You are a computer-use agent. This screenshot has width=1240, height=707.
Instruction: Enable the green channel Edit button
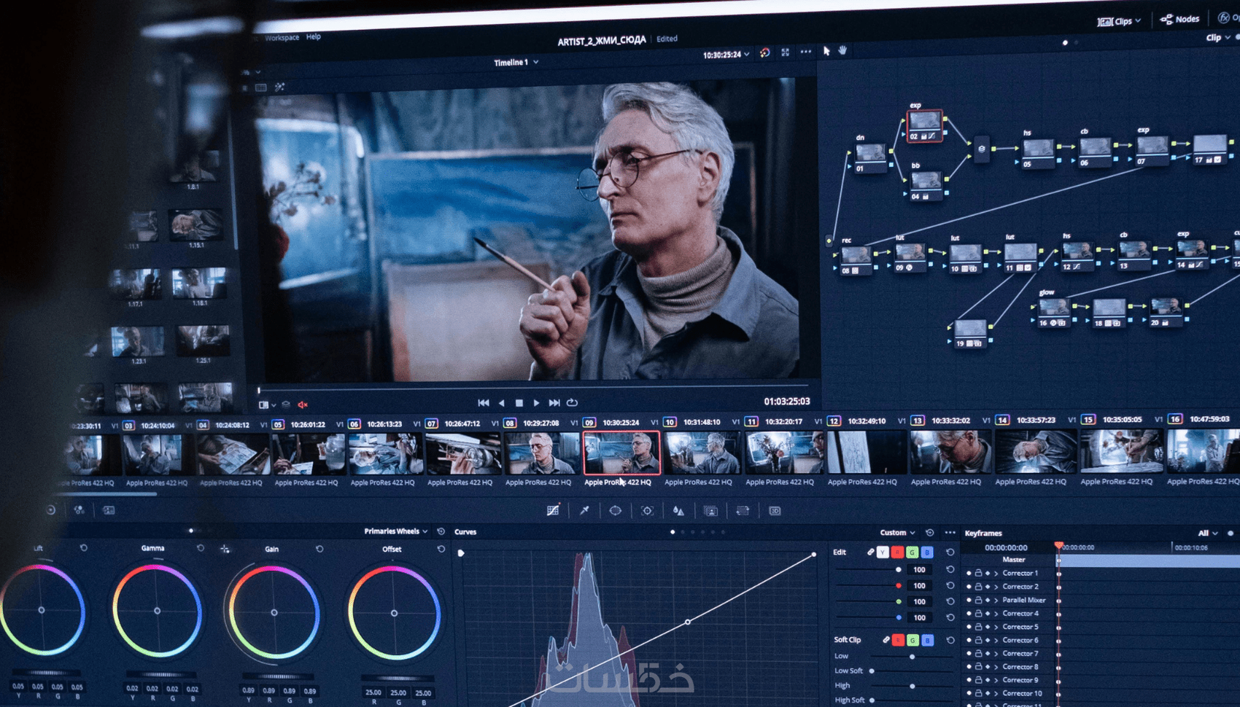click(912, 552)
